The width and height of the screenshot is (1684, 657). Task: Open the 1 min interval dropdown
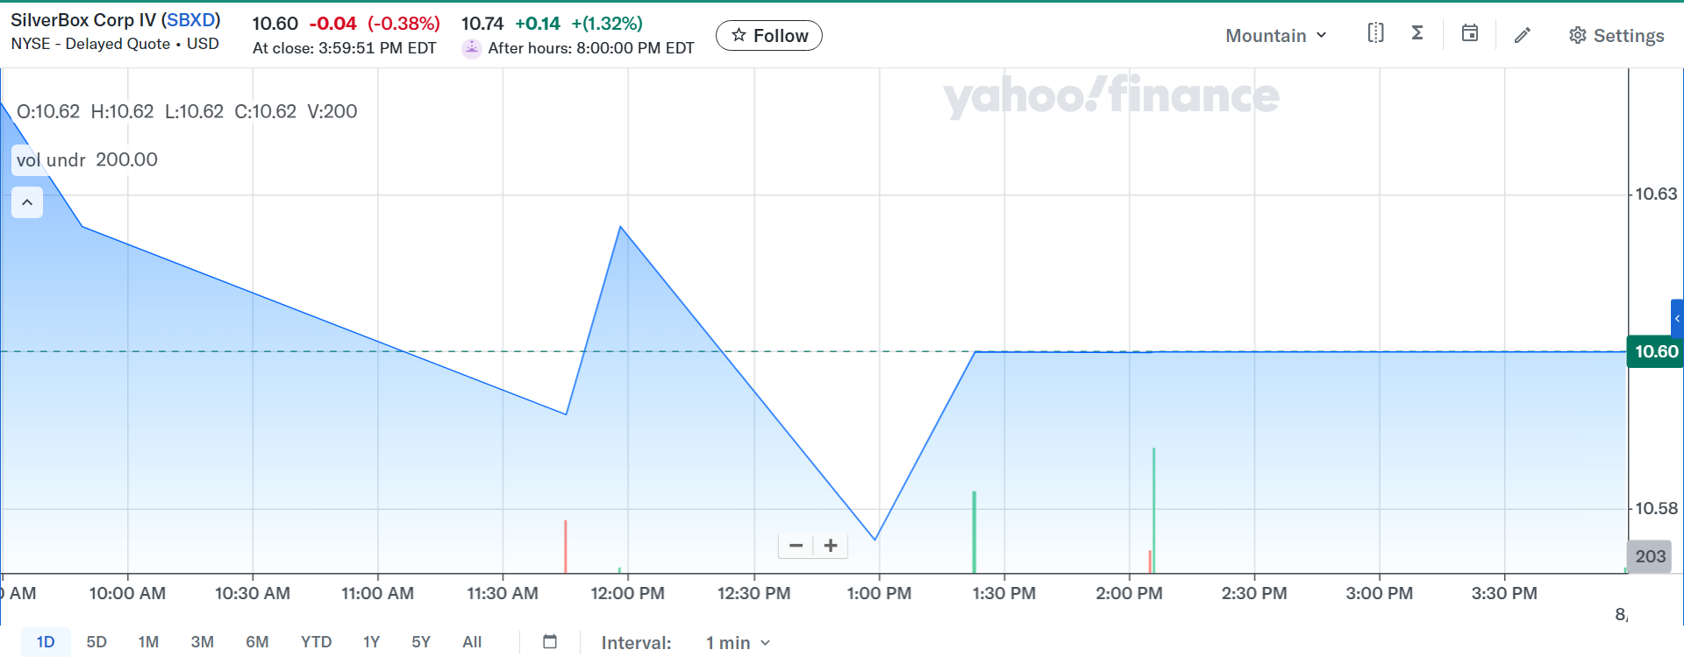[738, 643]
